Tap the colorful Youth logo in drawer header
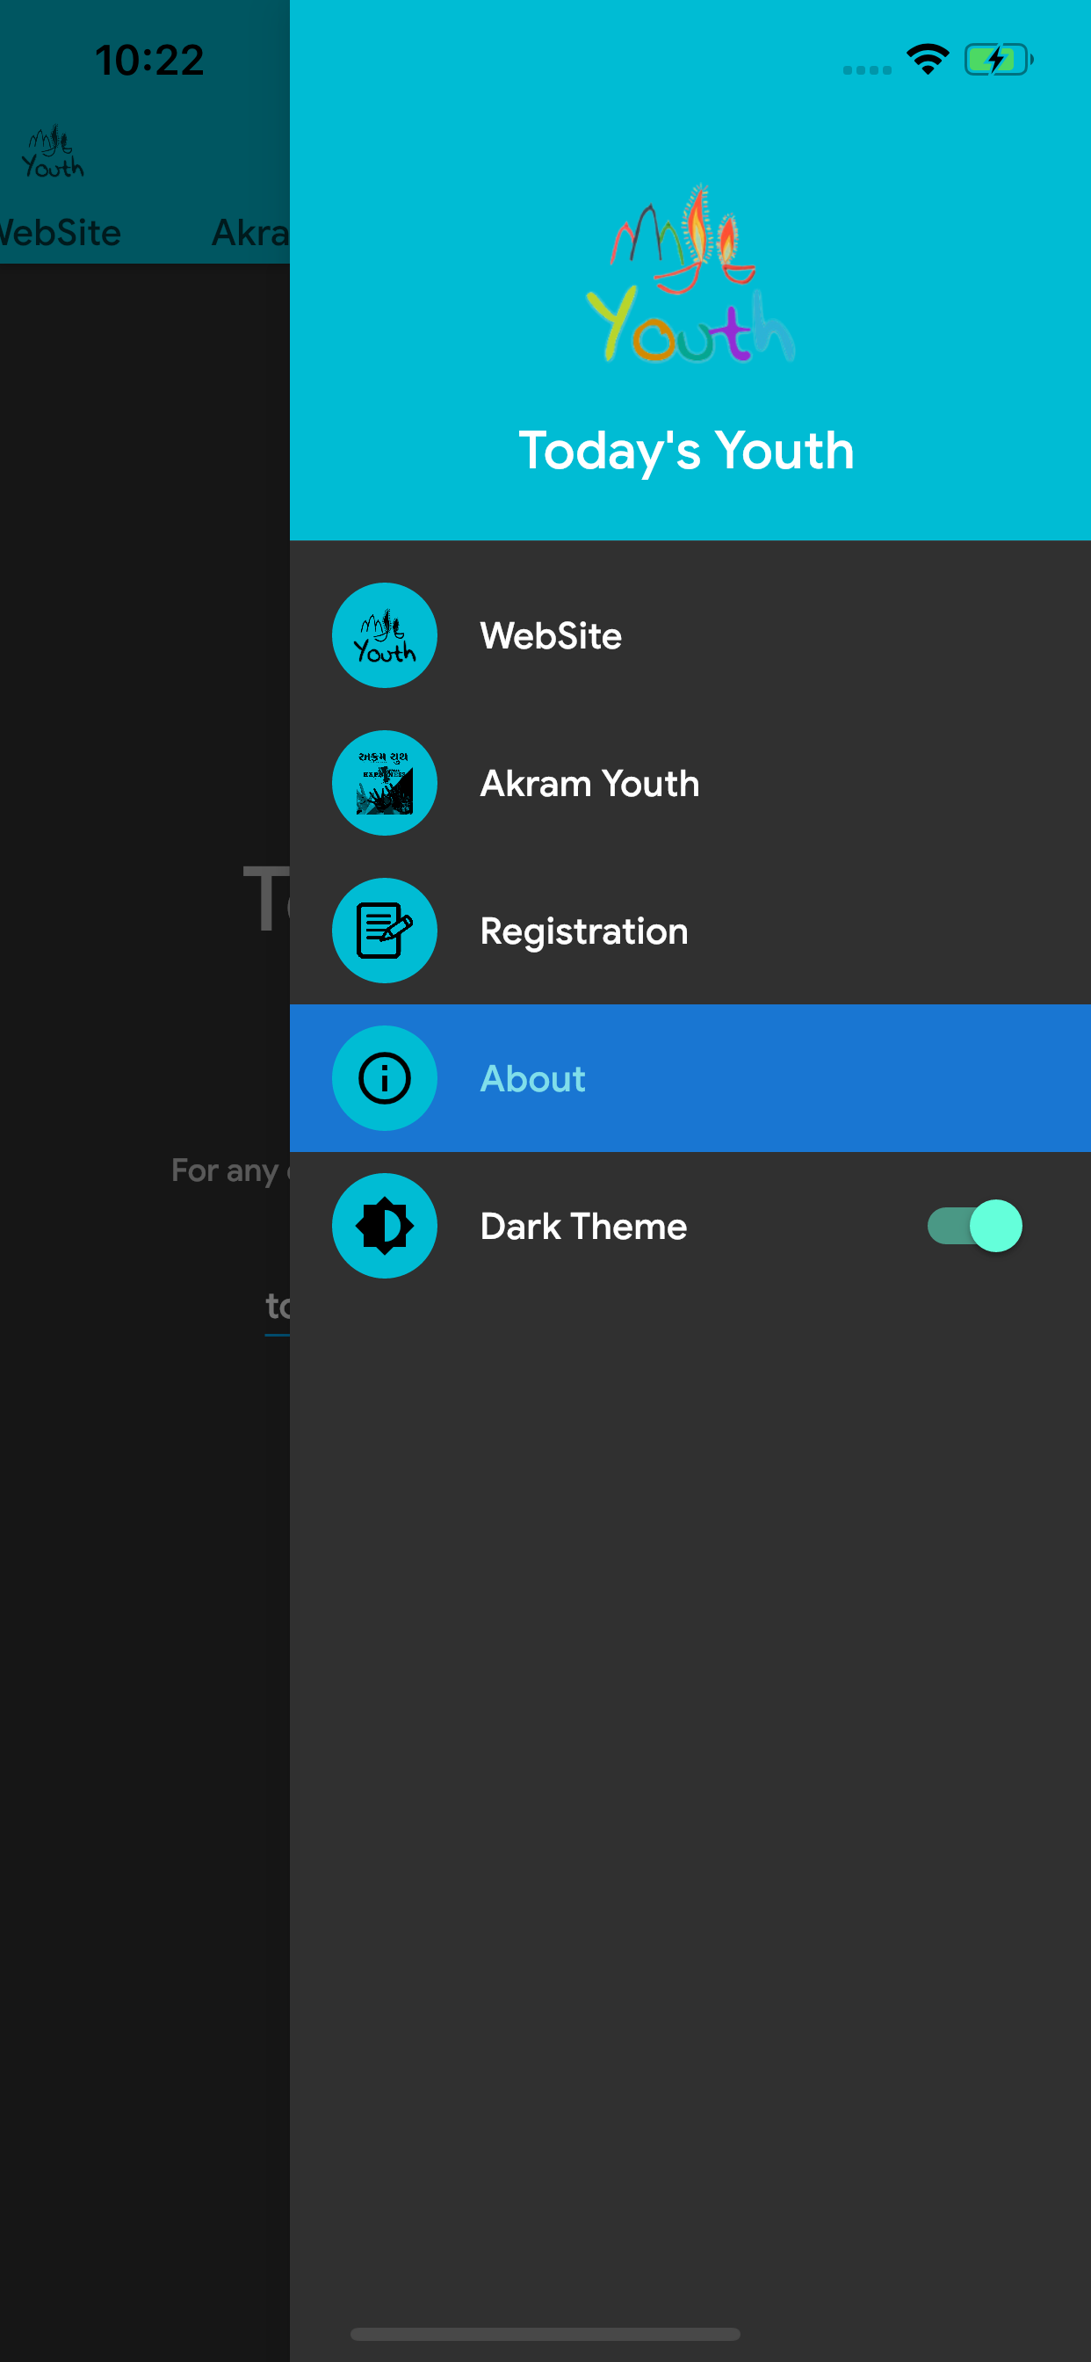This screenshot has width=1091, height=2362. tap(690, 273)
